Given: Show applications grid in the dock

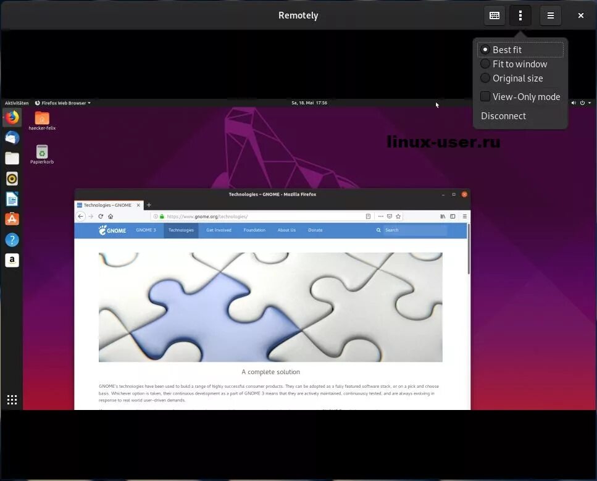Looking at the screenshot, I should 12,399.
